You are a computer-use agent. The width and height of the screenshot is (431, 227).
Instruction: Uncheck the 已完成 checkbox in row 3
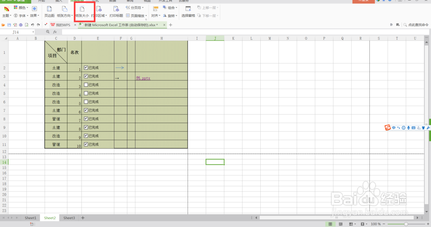click(x=86, y=76)
